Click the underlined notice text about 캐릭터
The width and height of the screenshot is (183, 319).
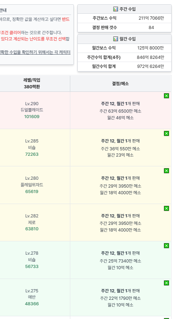click(x=35, y=52)
